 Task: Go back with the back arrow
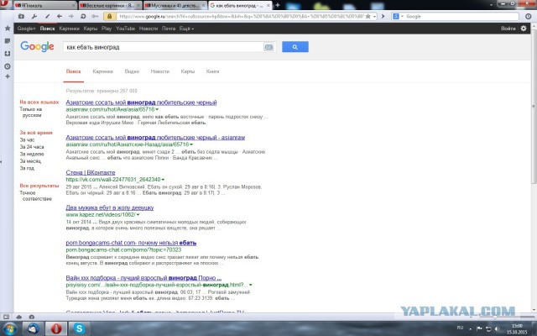60,16
